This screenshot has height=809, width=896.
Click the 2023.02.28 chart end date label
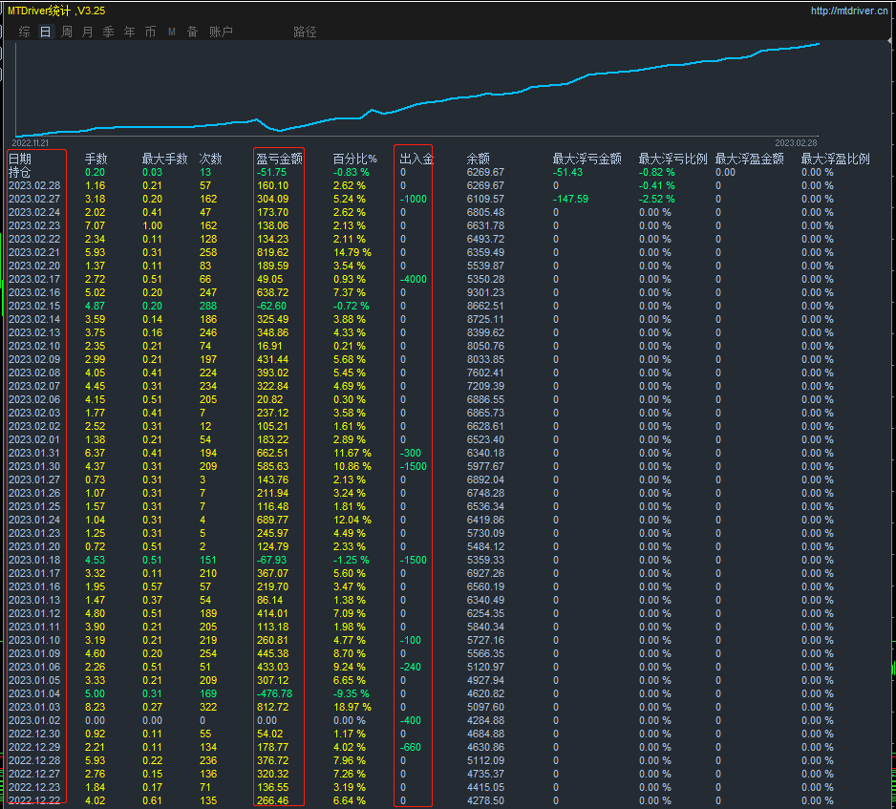pos(797,142)
